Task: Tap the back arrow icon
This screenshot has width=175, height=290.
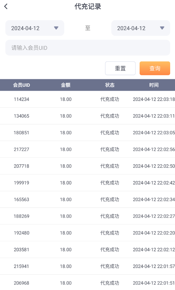Action: tap(6, 7)
